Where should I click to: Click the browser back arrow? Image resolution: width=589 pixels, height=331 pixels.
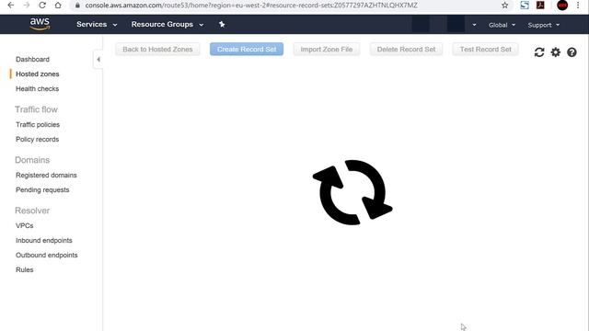point(10,6)
